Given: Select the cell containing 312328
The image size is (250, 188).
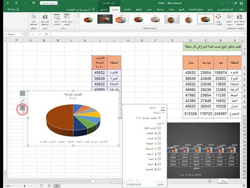Looking at the screenshot, I should click(190, 114).
